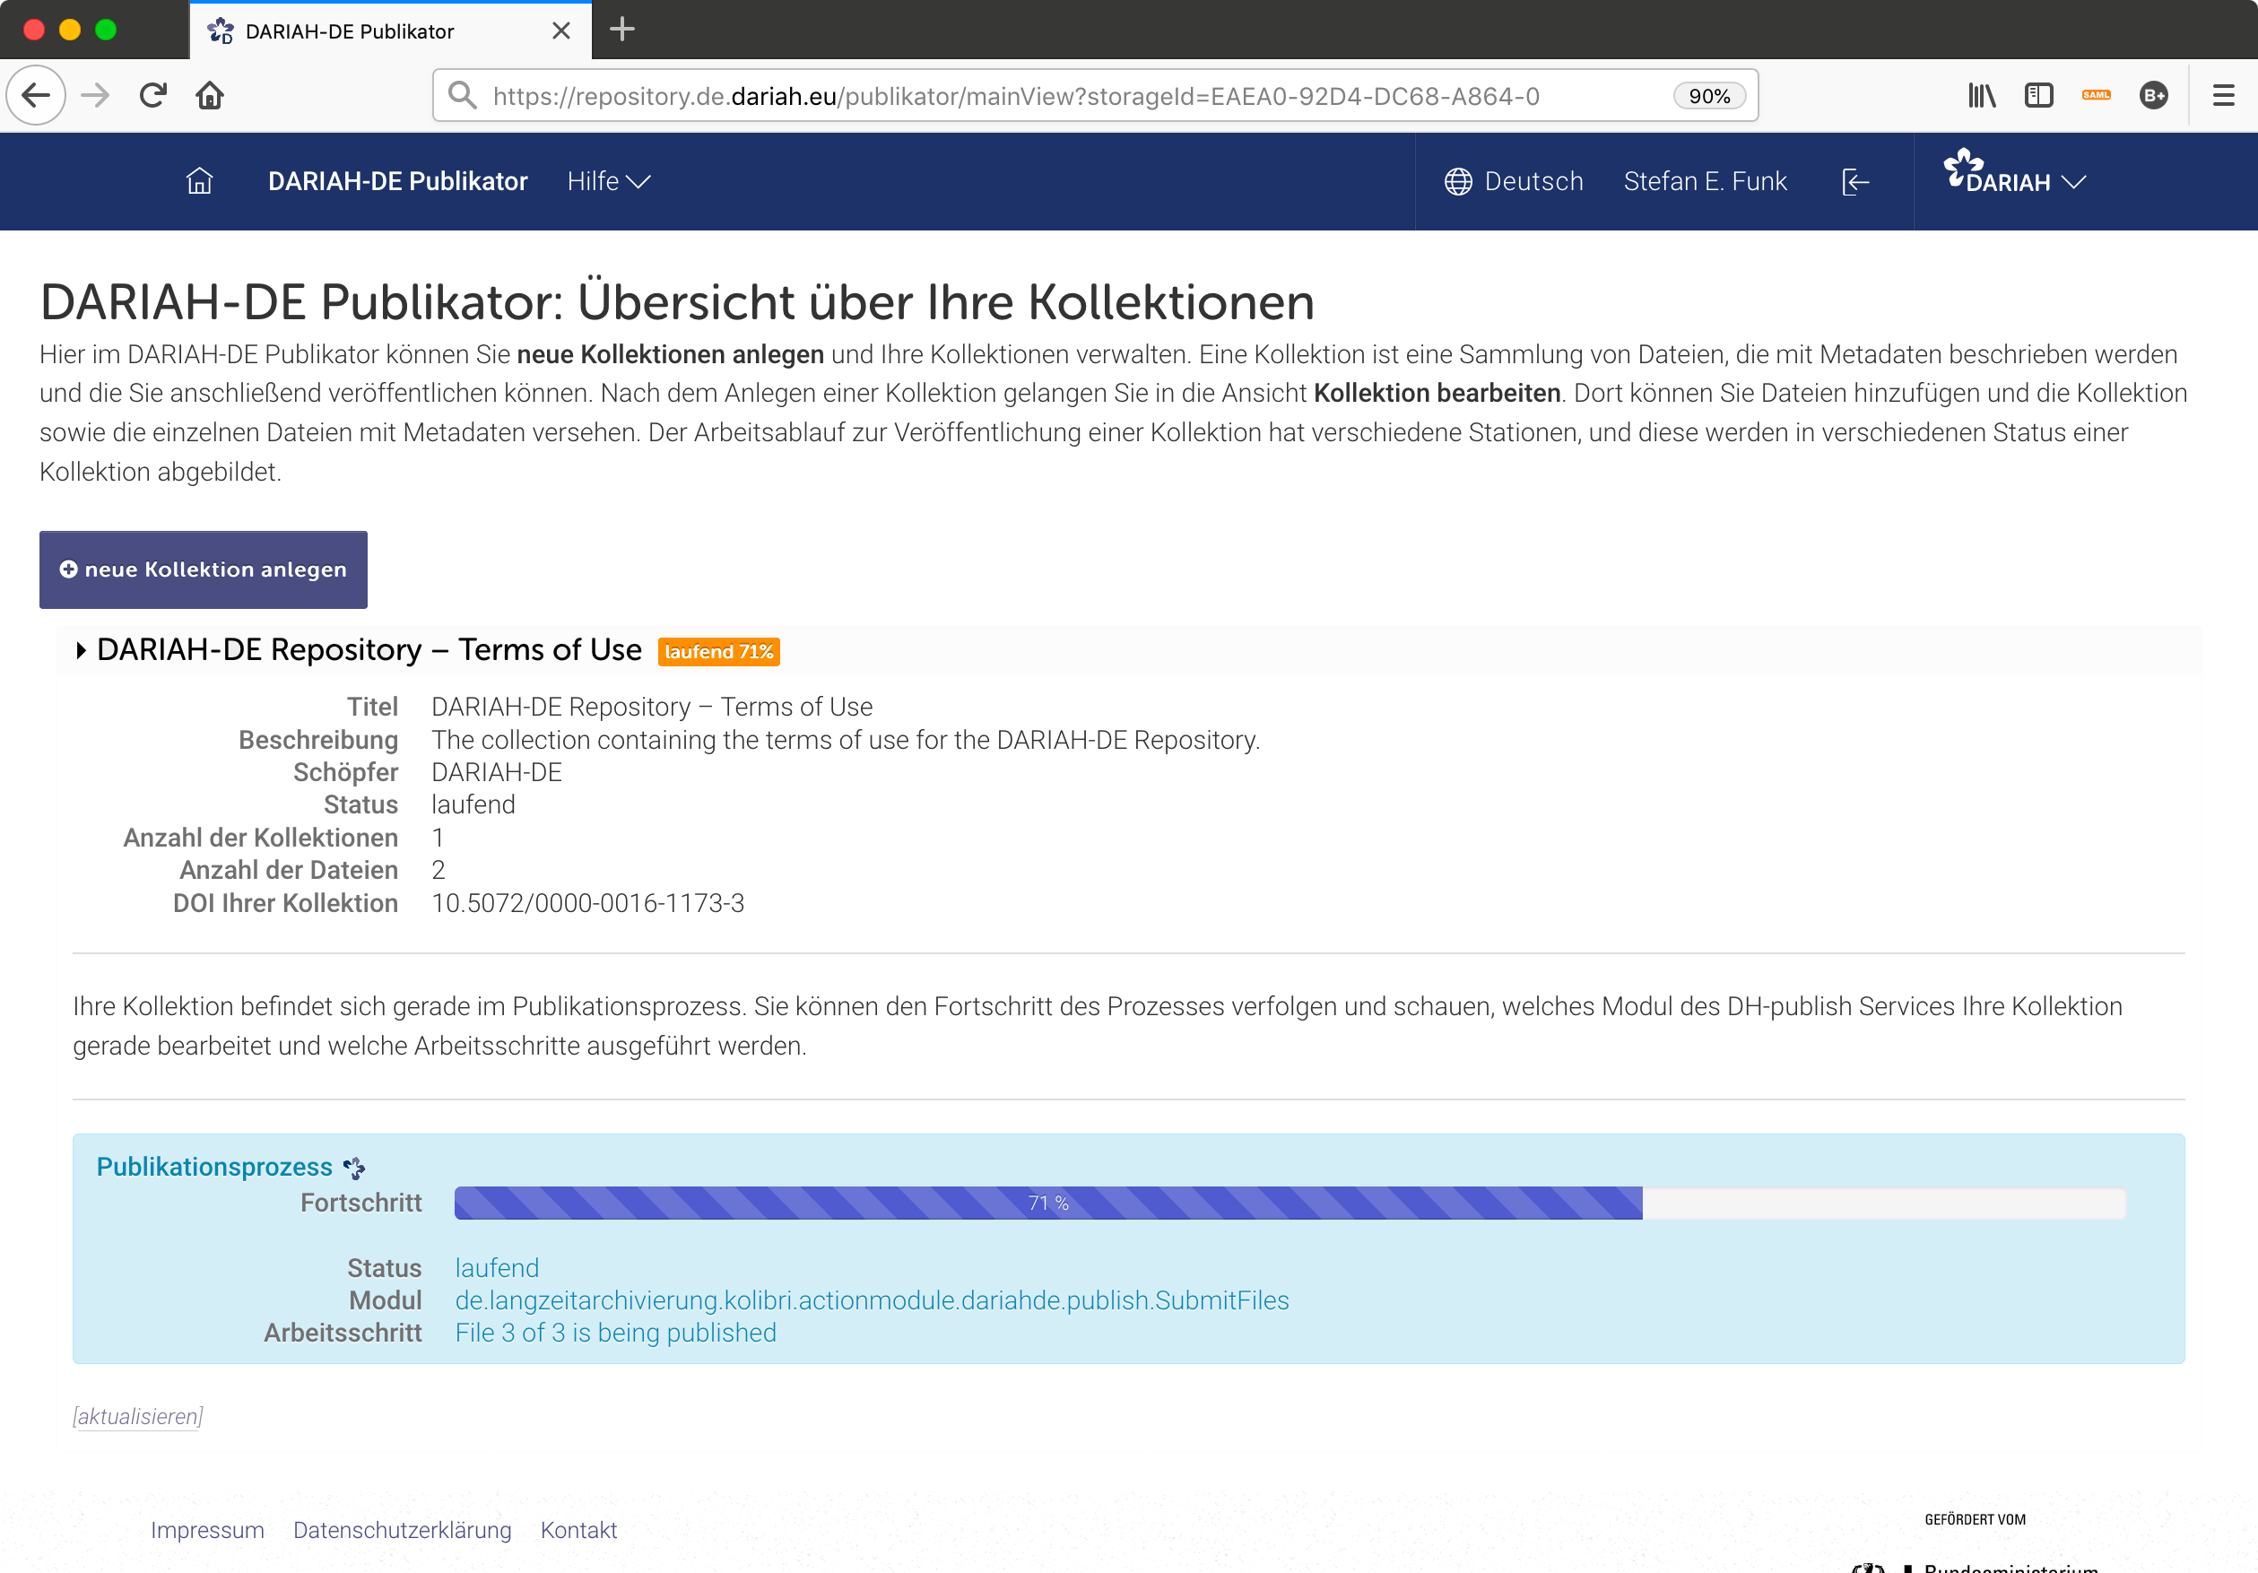Click the refresh icon next to Publikationsprozess
Image resolution: width=2258 pixels, height=1573 pixels.
coord(353,1168)
